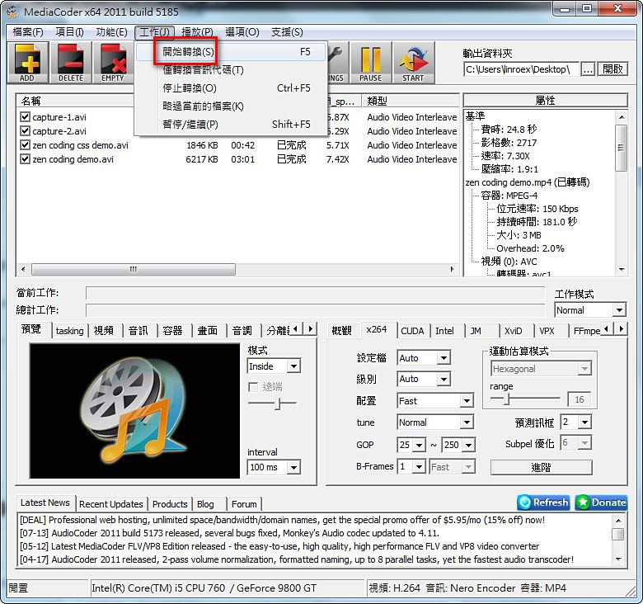
Task: Click the file list scroll-right arrow
Action: (x=452, y=269)
